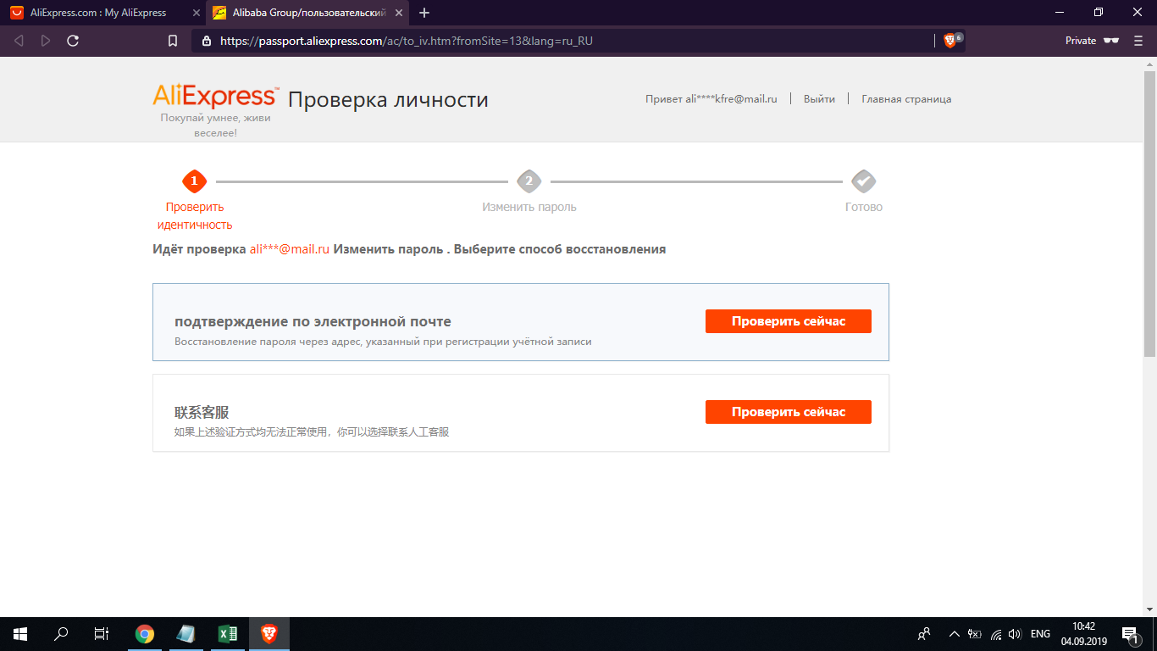
Task: Open the Wi-Fi network tray icon
Action: click(x=996, y=634)
